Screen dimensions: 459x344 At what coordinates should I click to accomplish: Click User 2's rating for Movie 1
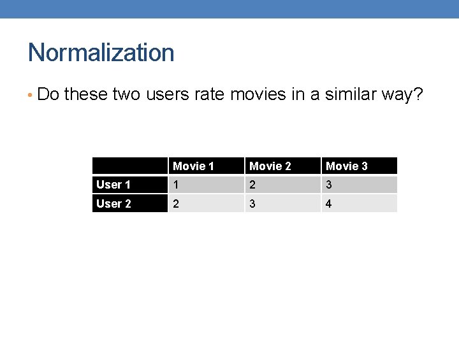point(207,203)
